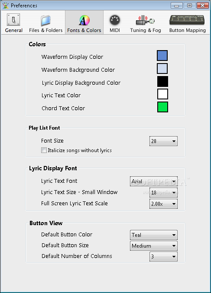The height and width of the screenshot is (293, 211).
Task: Change the black Lyric Display Background swatch
Action: click(x=162, y=82)
